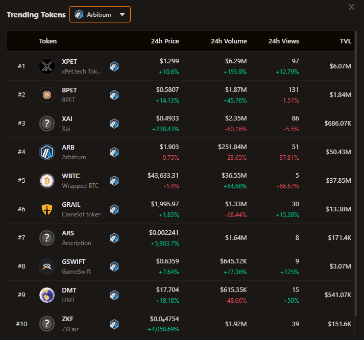Open the BPET token name link

point(69,90)
